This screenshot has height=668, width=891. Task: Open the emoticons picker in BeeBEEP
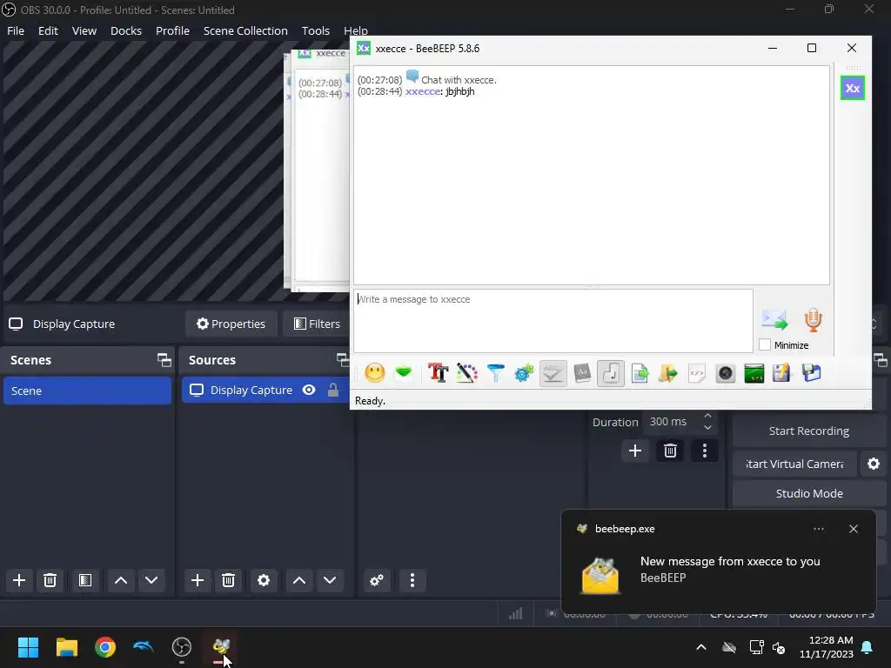tap(374, 373)
